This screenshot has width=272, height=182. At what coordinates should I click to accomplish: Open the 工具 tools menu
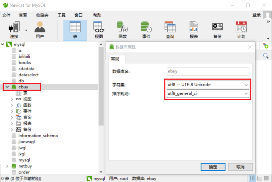click(62, 15)
